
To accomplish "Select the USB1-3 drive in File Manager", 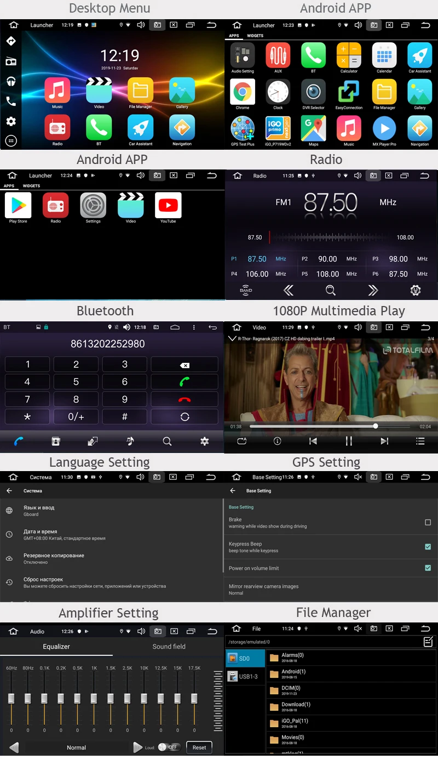I will [244, 676].
